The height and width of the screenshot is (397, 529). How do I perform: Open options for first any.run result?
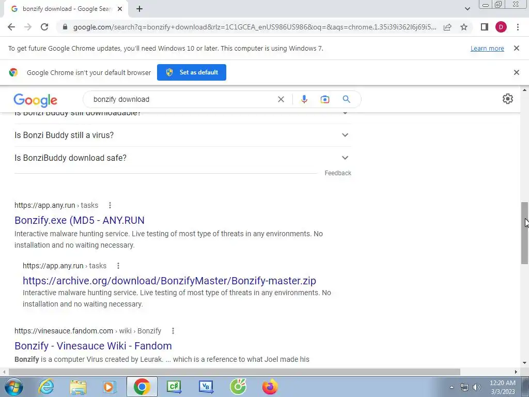110,205
